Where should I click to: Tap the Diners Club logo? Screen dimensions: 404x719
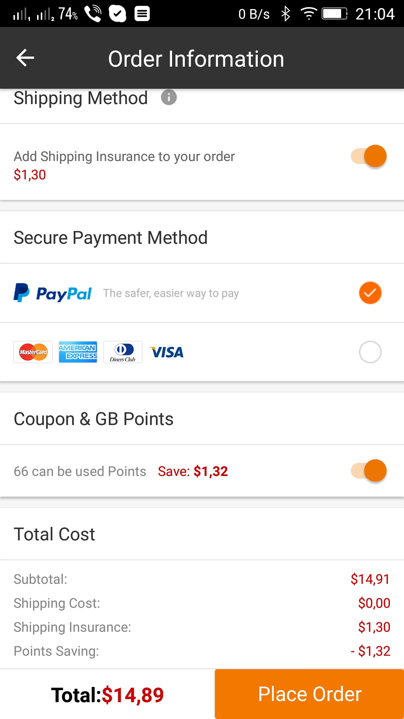[123, 352]
